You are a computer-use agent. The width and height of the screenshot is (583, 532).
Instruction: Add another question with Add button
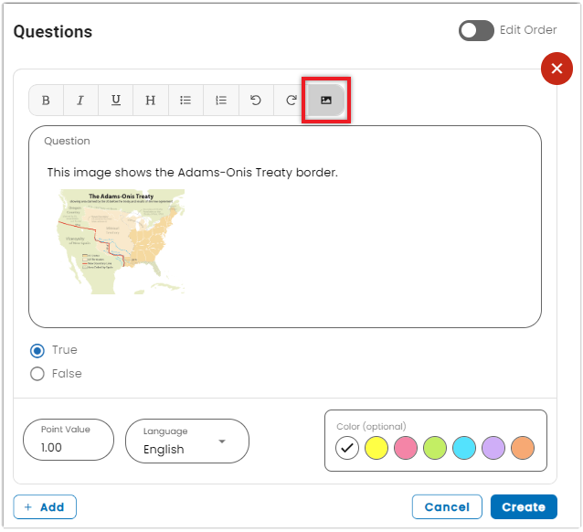[x=45, y=507]
